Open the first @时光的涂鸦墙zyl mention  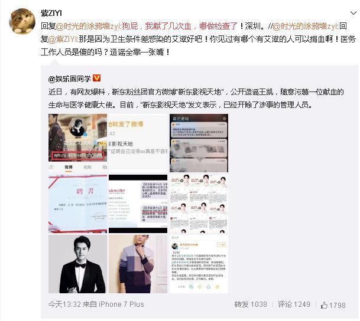[x=88, y=26]
